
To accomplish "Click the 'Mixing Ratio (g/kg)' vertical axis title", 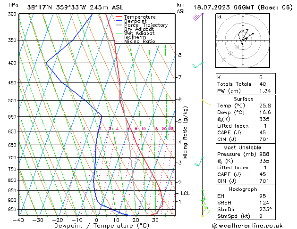I will pos(185,132).
